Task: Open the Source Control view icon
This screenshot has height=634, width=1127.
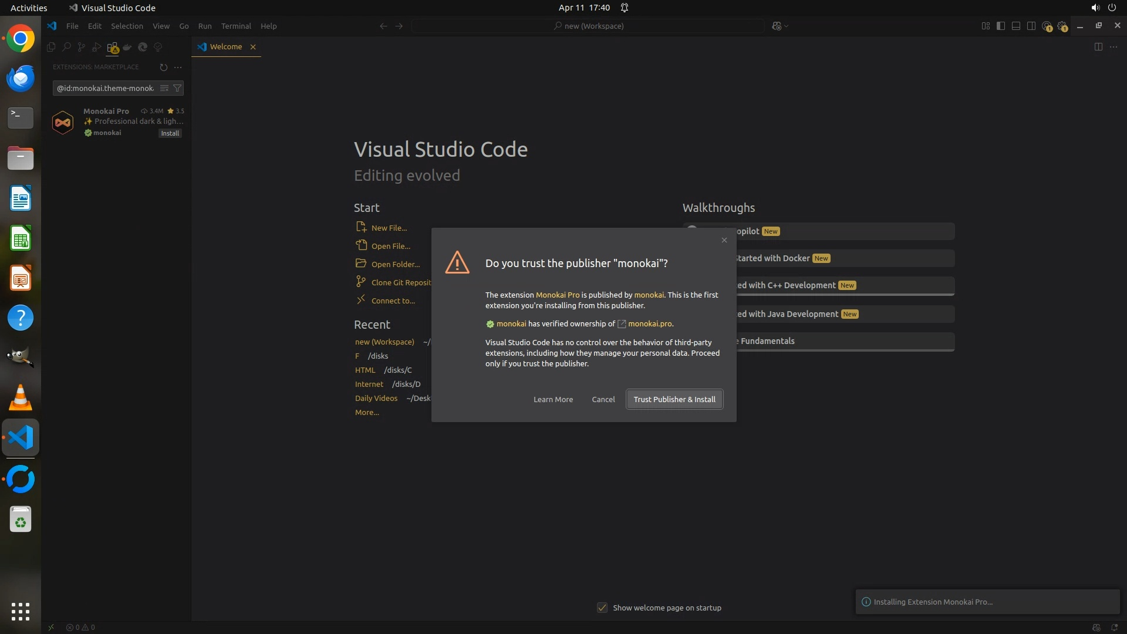Action: point(82,47)
